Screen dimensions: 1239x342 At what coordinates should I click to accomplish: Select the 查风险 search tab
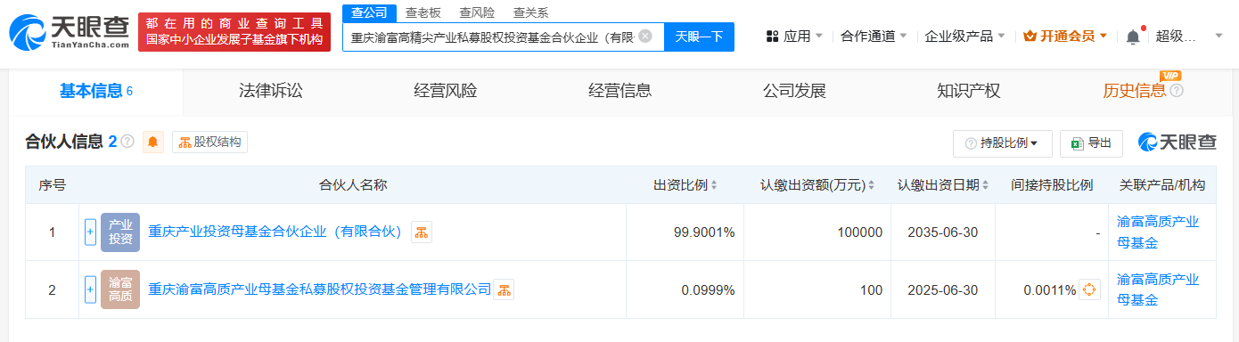click(476, 12)
